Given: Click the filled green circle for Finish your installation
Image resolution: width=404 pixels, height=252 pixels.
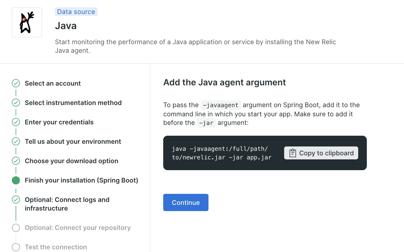Looking at the screenshot, I should (16, 180).
